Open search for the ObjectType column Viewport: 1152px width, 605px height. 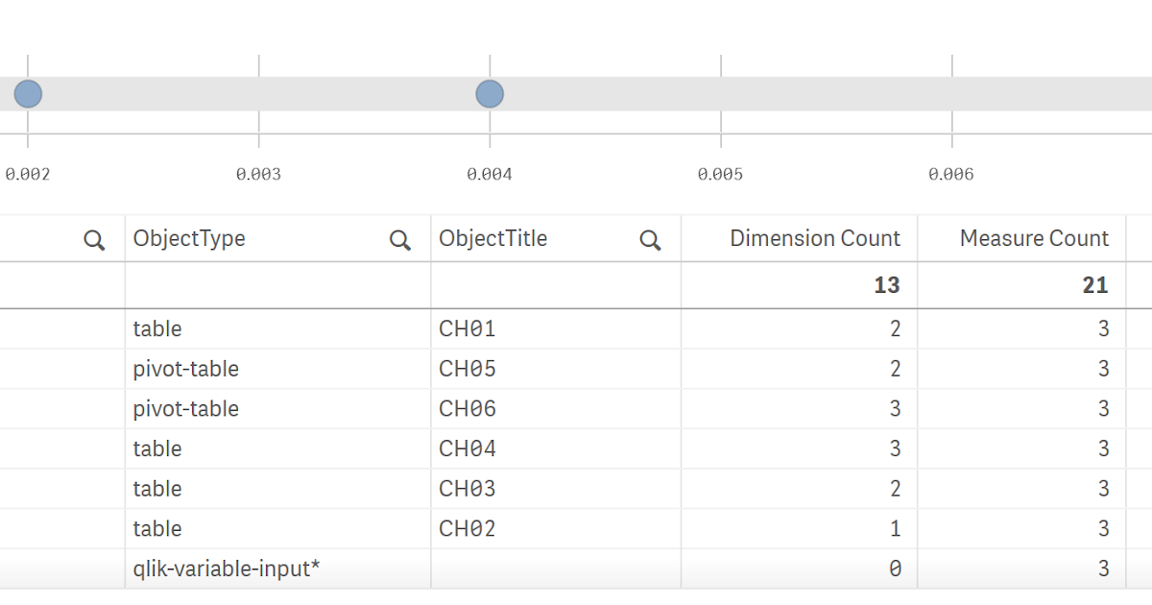point(400,238)
